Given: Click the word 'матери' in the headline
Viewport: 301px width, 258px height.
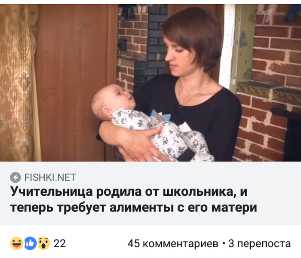Looking at the screenshot, I should [234, 208].
